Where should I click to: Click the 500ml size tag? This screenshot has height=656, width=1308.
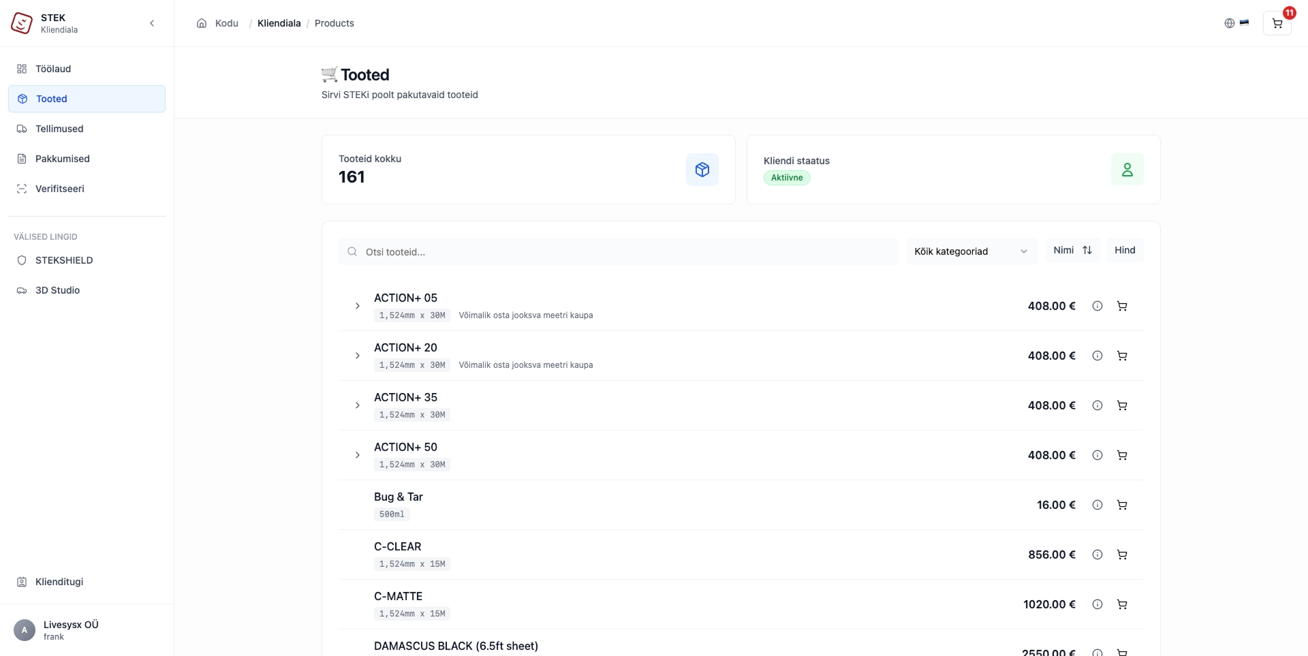392,514
